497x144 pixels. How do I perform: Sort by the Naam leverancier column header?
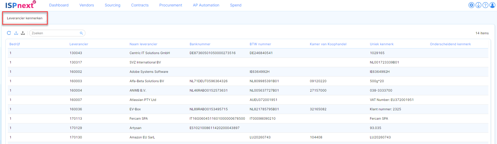pyautogui.click(x=143, y=44)
